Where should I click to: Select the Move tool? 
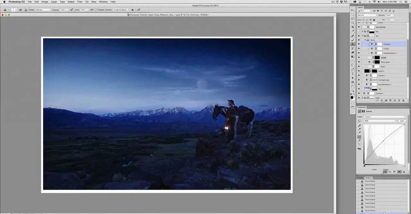[353, 11]
